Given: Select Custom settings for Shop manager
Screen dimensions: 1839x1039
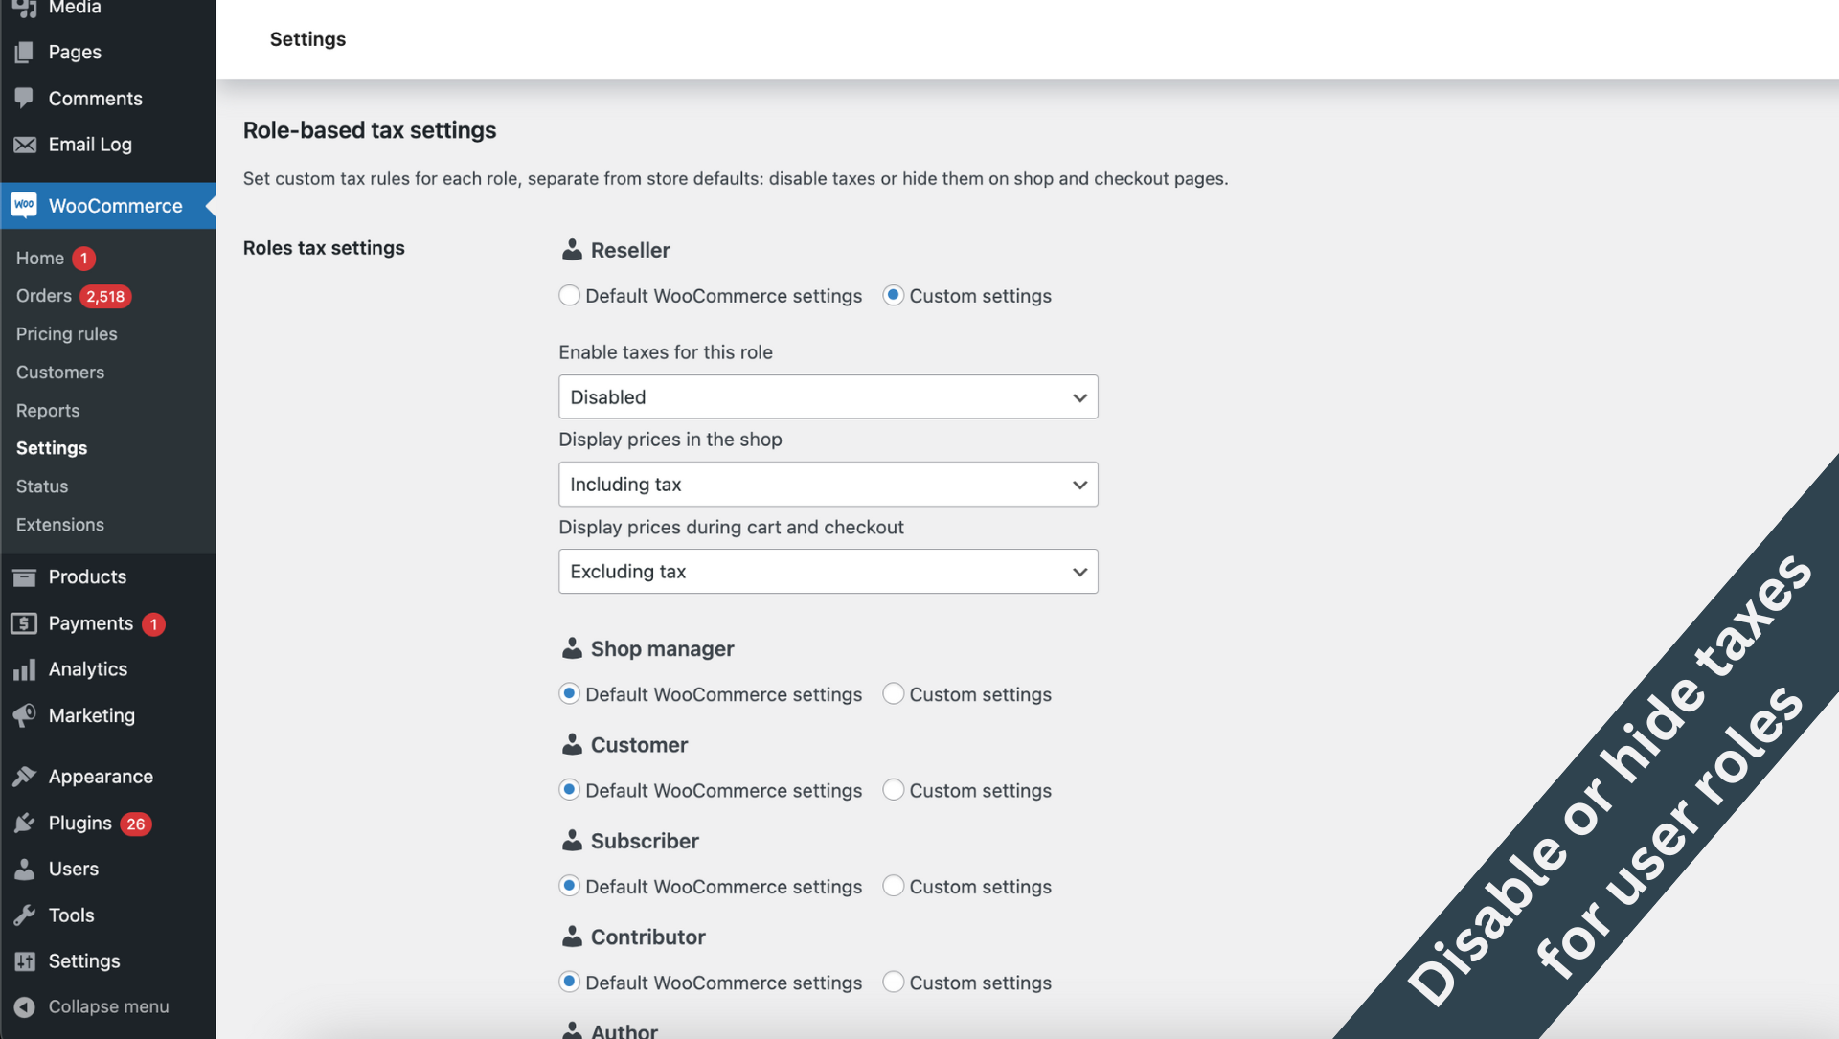Looking at the screenshot, I should pyautogui.click(x=893, y=693).
